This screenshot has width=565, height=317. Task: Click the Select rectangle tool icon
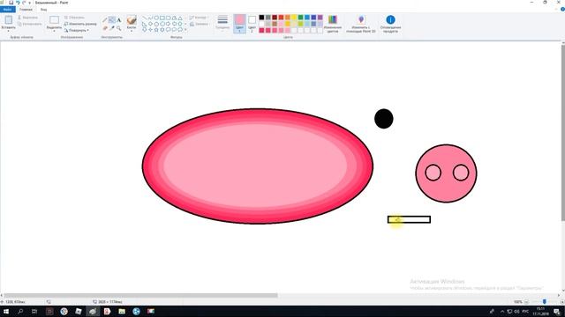click(54, 19)
